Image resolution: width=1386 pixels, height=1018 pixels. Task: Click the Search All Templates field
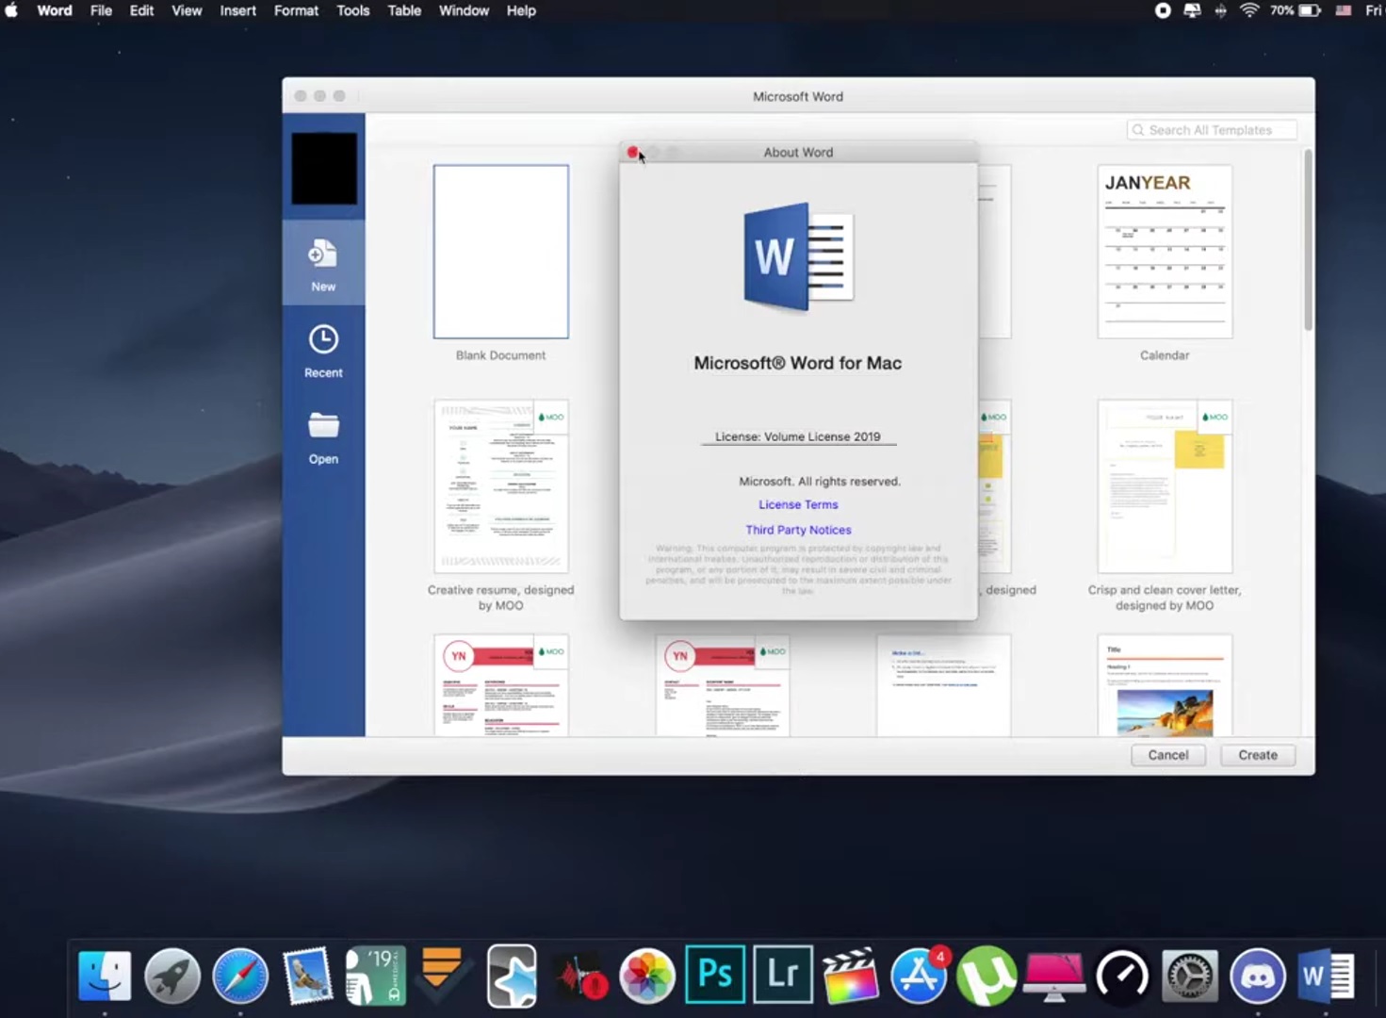click(x=1212, y=130)
